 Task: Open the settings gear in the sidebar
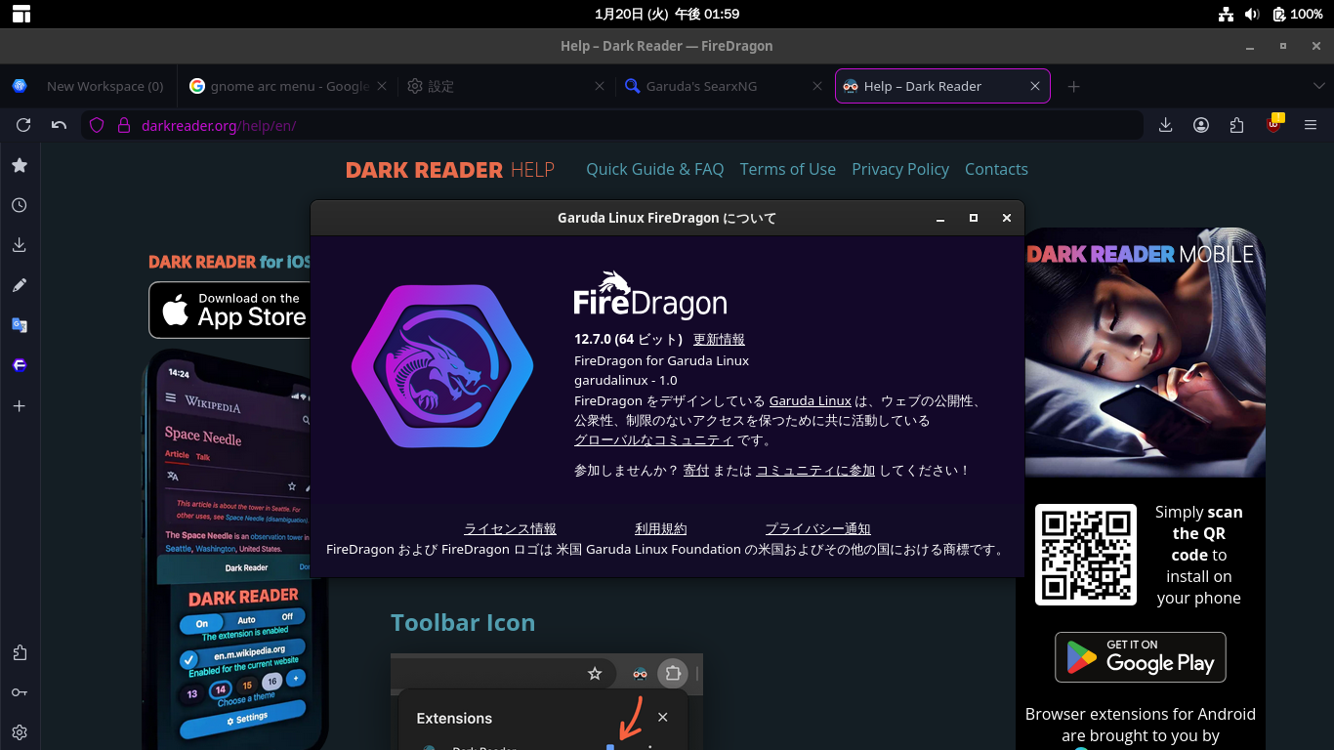pos(20,732)
